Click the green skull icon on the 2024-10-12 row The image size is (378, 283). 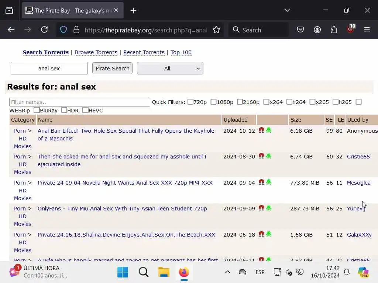point(269,130)
